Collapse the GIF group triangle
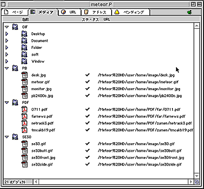204x189 pixels. tap(7, 27)
